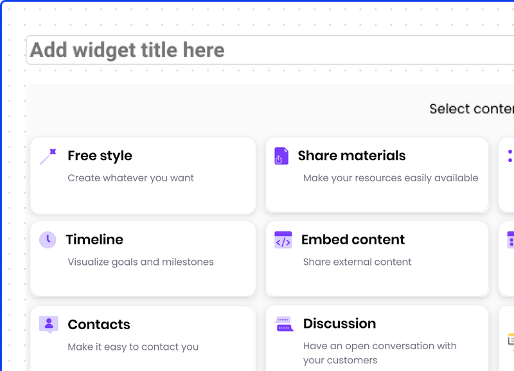This screenshot has height=371, width=514.
Task: Select the Share materials card
Action: click(x=377, y=175)
